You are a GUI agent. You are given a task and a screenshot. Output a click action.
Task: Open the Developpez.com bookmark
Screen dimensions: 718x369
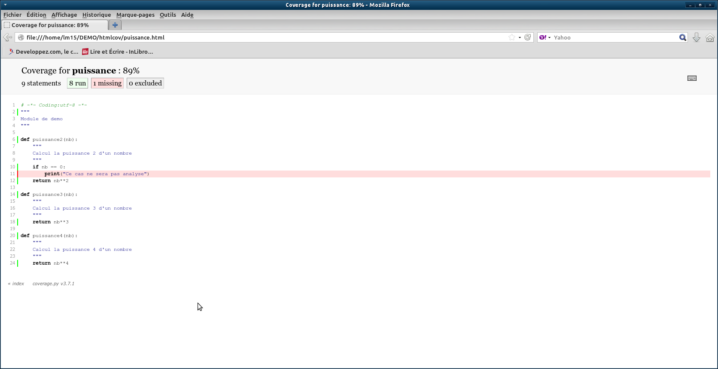tap(43, 52)
